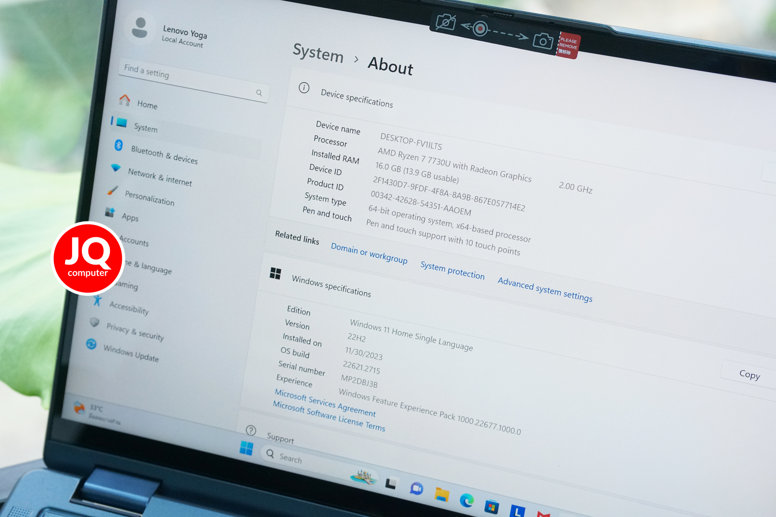Image resolution: width=776 pixels, height=517 pixels.
Task: Open Personalization settings
Action: (x=149, y=198)
